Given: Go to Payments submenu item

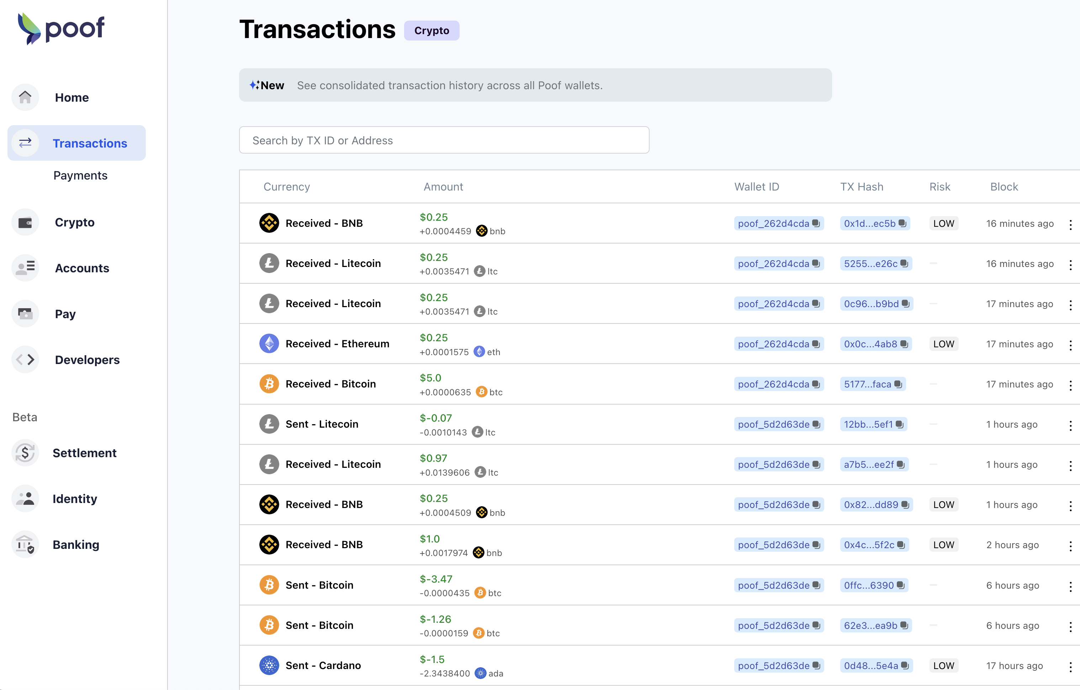Looking at the screenshot, I should (80, 175).
